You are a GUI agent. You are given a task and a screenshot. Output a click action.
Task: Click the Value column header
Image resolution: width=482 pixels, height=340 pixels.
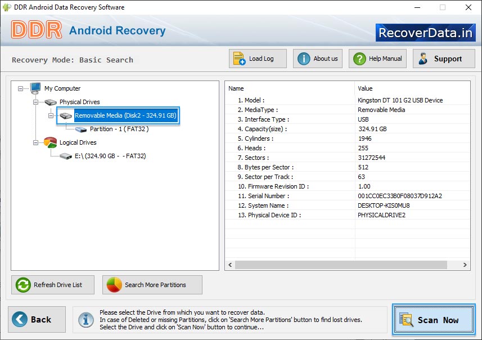412,88
